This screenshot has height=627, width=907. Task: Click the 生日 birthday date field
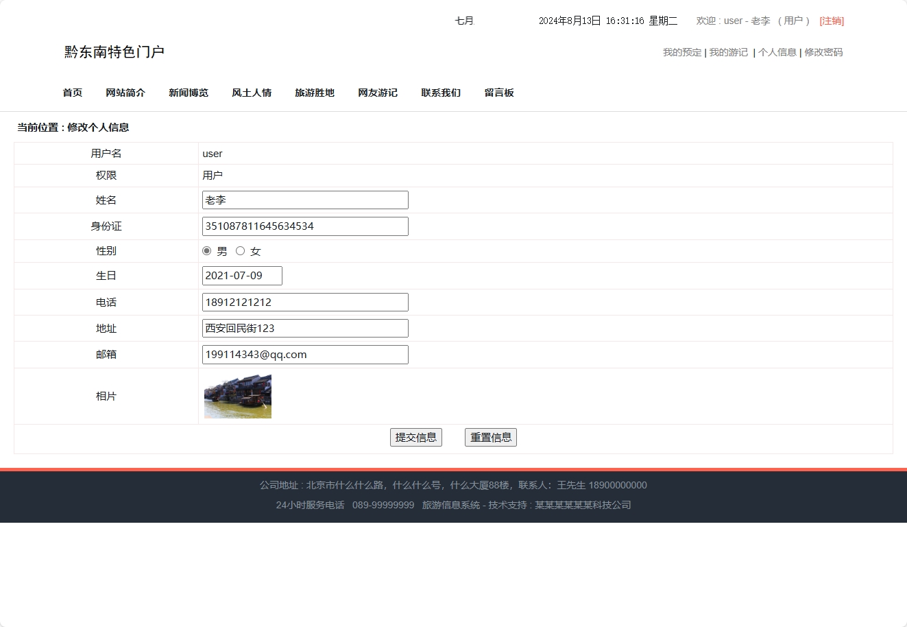[241, 275]
